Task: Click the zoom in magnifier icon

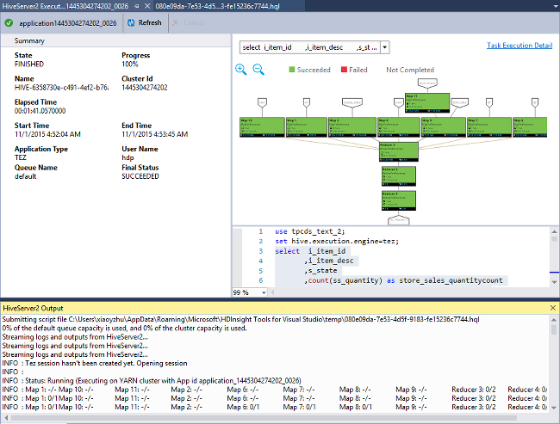Action: tap(241, 69)
